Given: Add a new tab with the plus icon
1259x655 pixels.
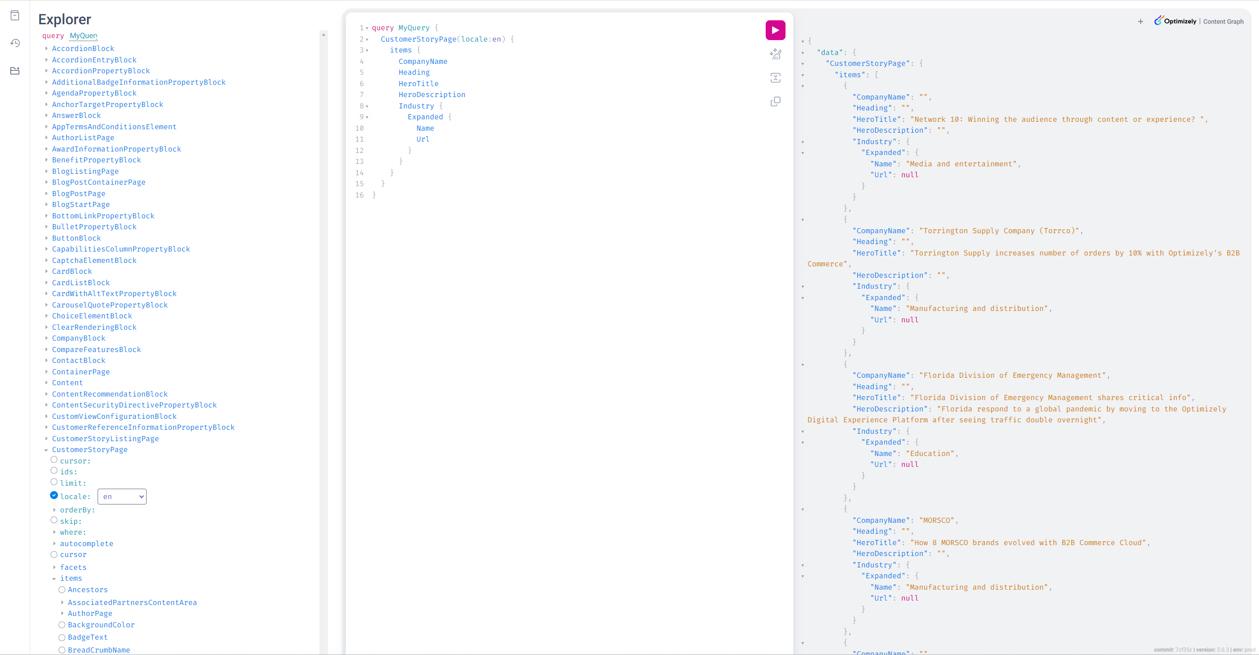Looking at the screenshot, I should (x=1140, y=21).
